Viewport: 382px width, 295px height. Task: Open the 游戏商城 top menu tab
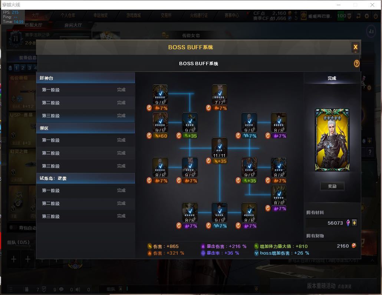click(x=133, y=15)
